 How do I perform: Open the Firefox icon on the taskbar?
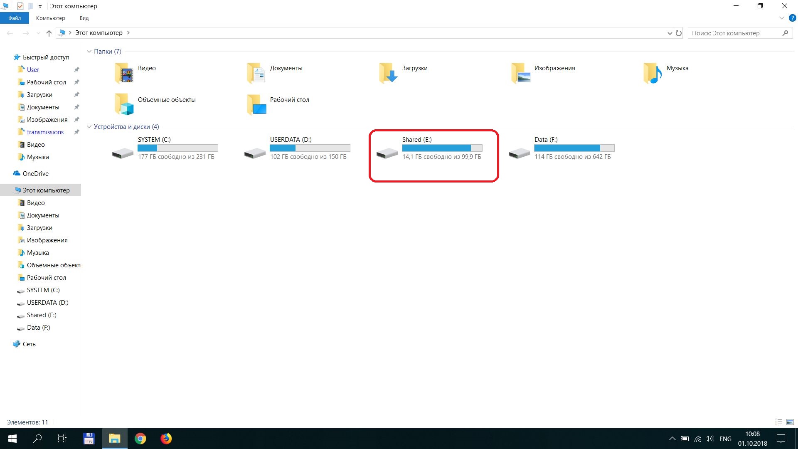click(x=166, y=439)
